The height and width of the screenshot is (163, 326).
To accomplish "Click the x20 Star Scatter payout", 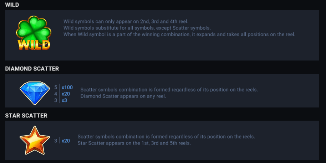I will (66, 141).
